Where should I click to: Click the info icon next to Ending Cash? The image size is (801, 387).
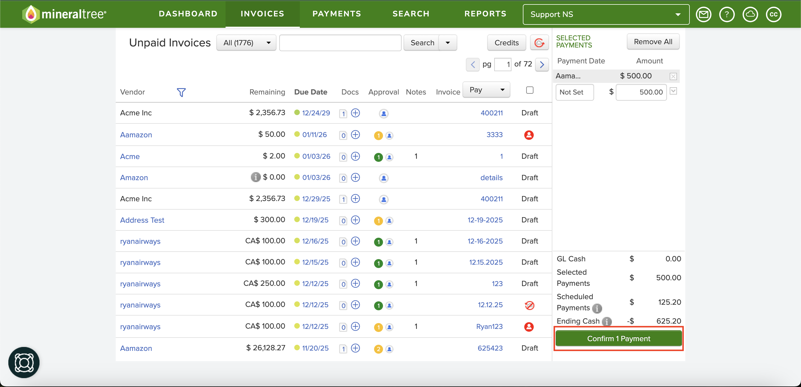pyautogui.click(x=606, y=321)
